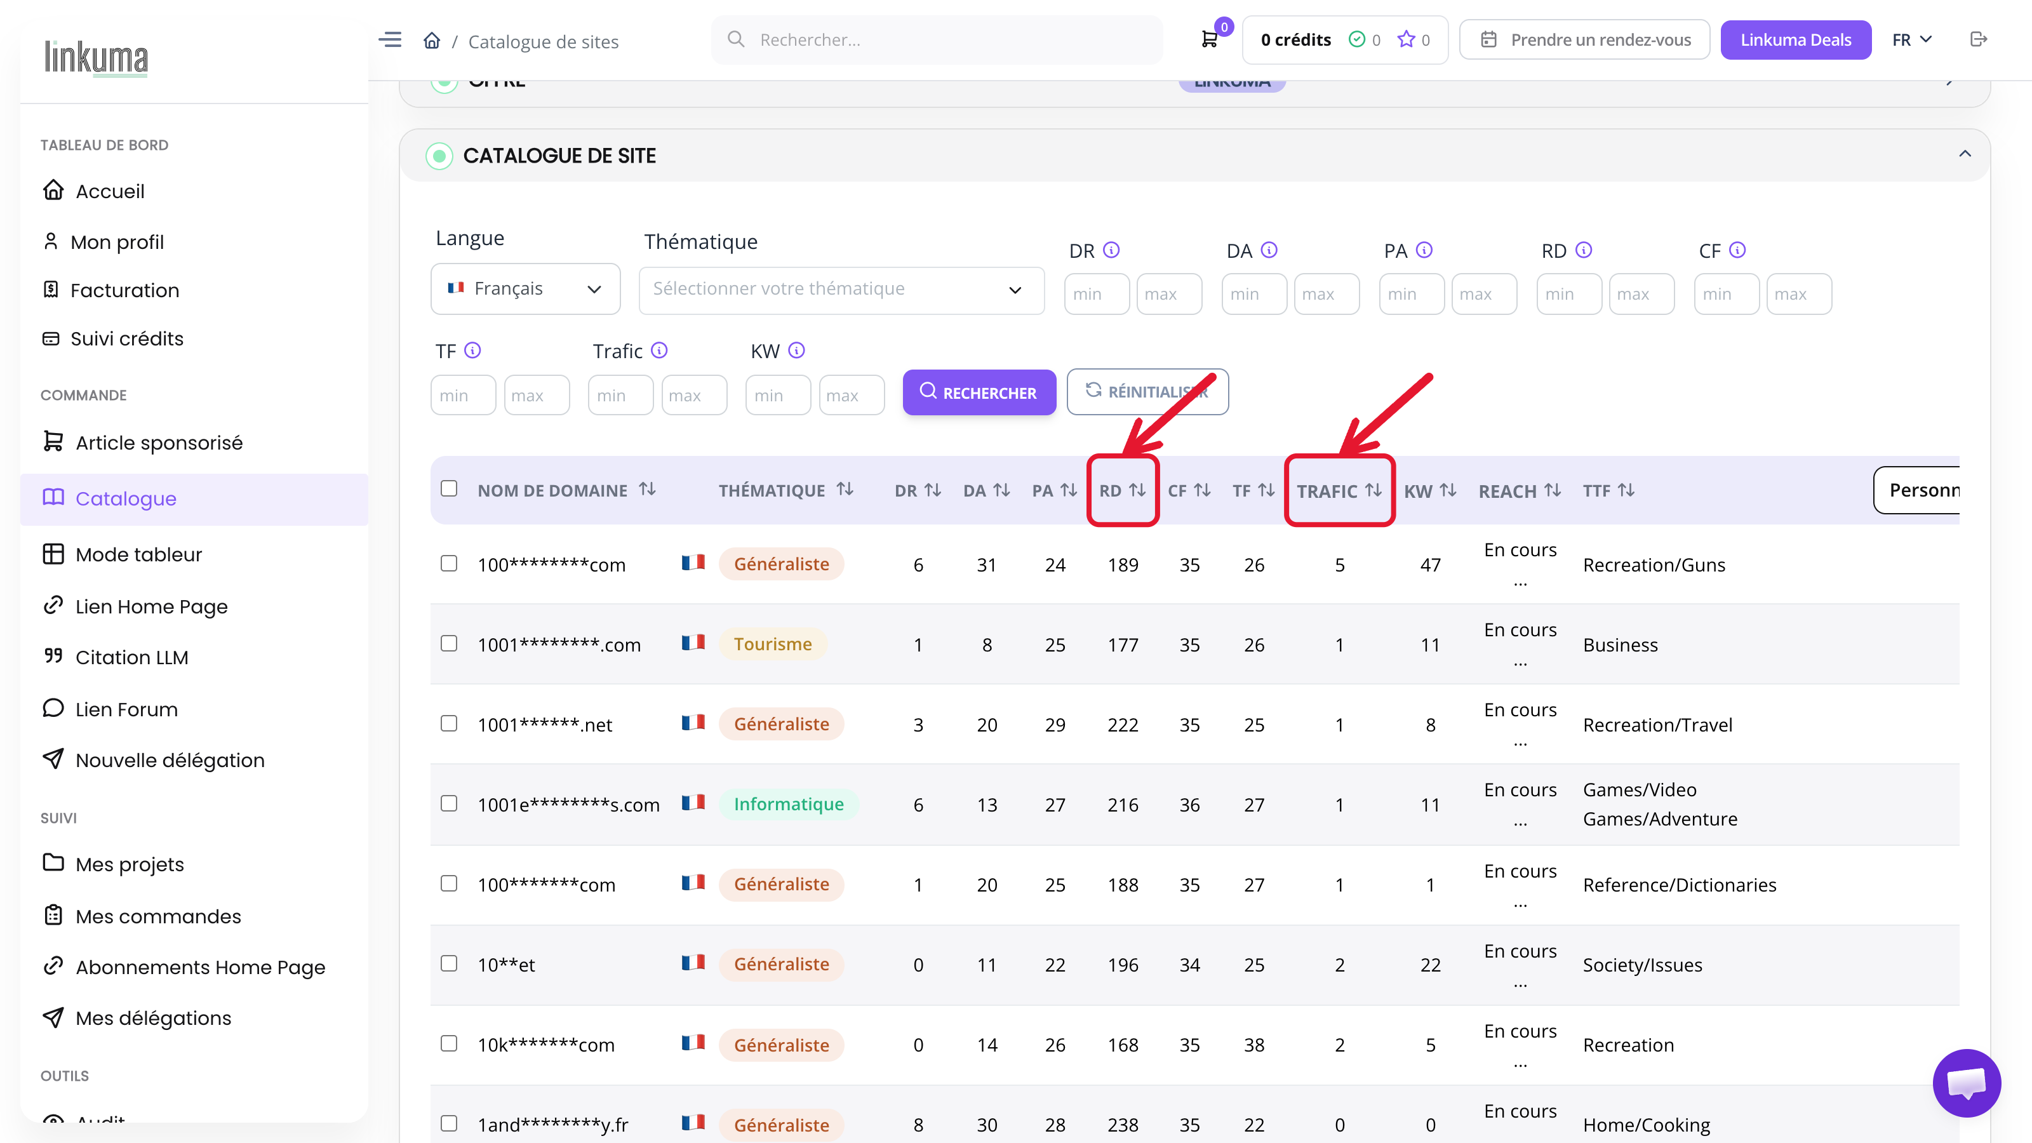Open the shopping cart icon
The width and height of the screenshot is (2032, 1143).
pyautogui.click(x=1208, y=39)
